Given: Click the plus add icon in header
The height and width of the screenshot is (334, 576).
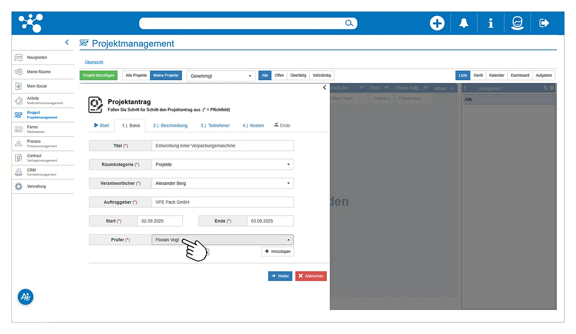Looking at the screenshot, I should (x=437, y=23).
